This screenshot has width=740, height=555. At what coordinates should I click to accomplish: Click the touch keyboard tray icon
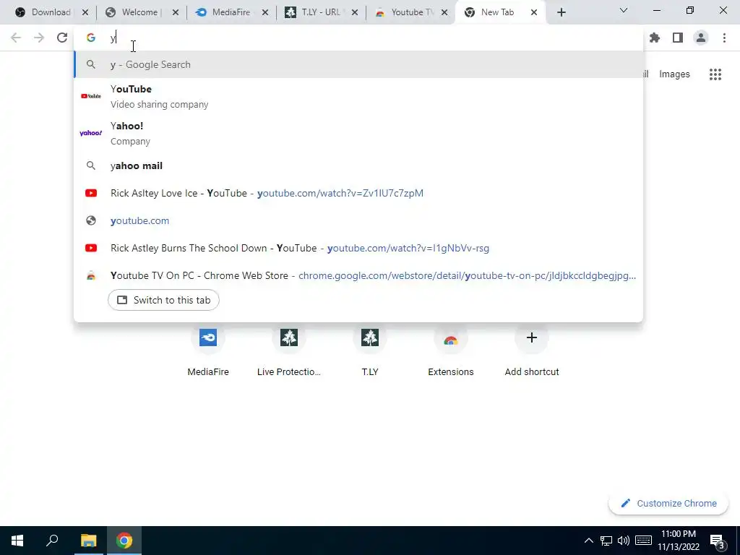click(643, 541)
